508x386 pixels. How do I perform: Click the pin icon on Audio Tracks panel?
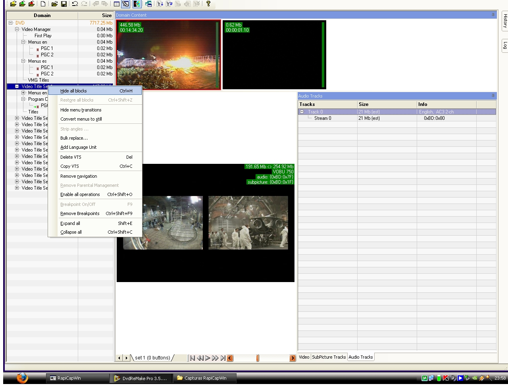(x=493, y=96)
